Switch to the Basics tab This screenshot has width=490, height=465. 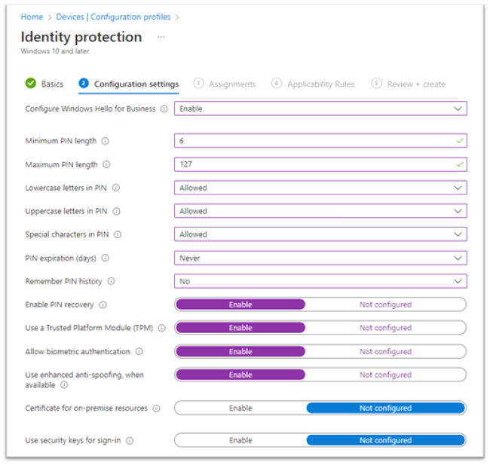(x=44, y=84)
